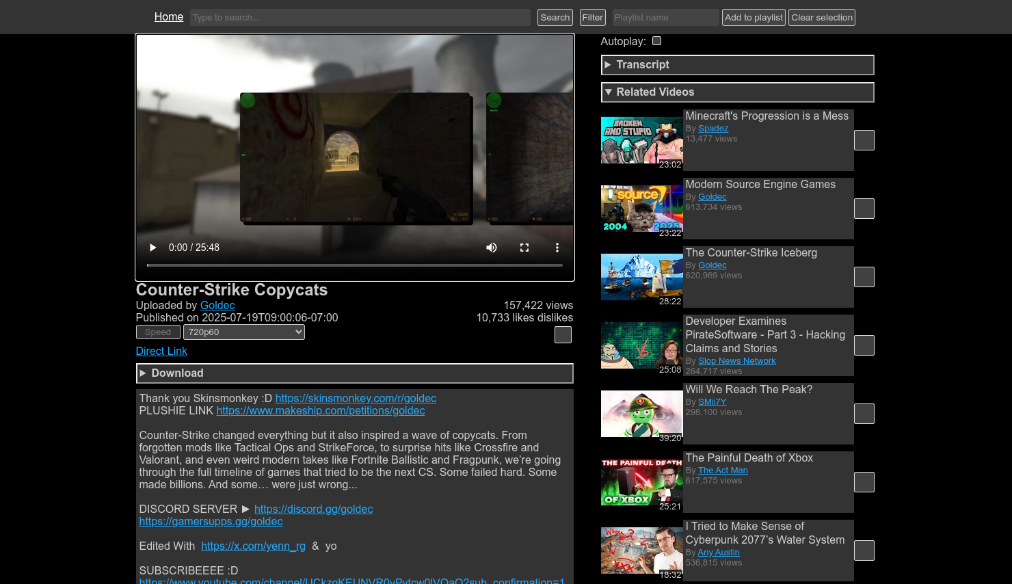Open the x.com/yenn_rg link

253,546
